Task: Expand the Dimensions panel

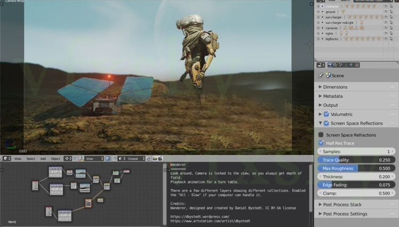Action: click(320, 87)
